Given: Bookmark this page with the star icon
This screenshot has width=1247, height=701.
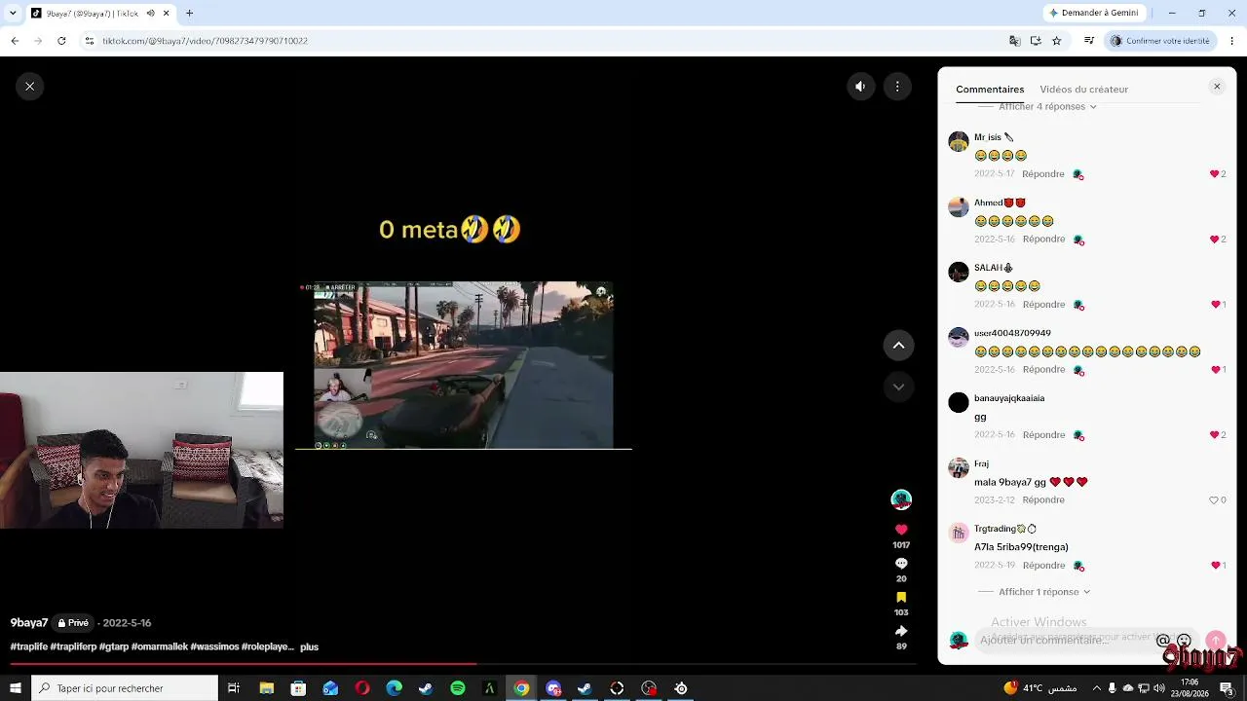Looking at the screenshot, I should [x=1056, y=41].
